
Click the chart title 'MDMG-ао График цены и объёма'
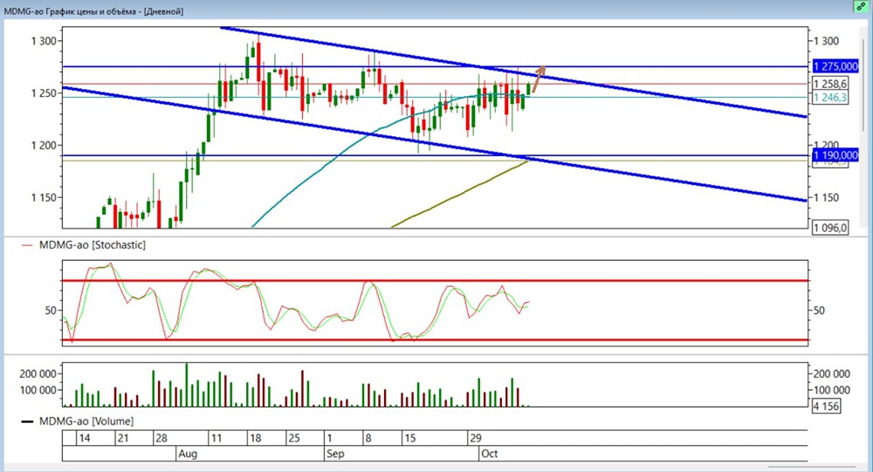(x=72, y=11)
